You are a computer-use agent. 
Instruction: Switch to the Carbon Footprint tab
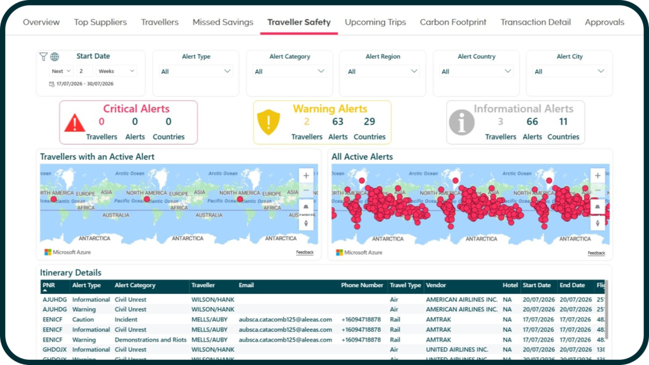[453, 22]
